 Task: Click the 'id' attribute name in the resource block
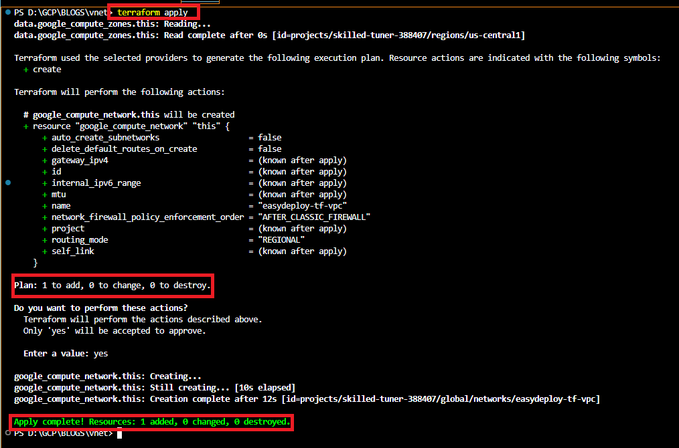pyautogui.click(x=56, y=172)
